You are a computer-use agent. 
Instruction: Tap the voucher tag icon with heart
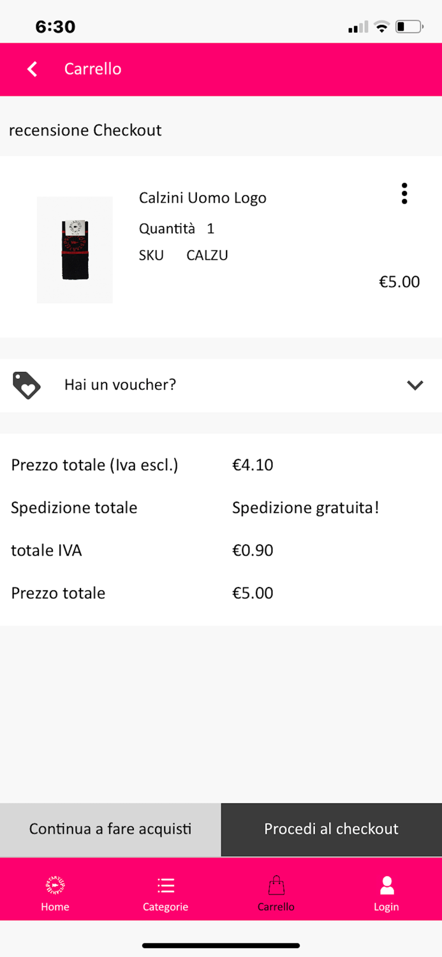point(26,385)
